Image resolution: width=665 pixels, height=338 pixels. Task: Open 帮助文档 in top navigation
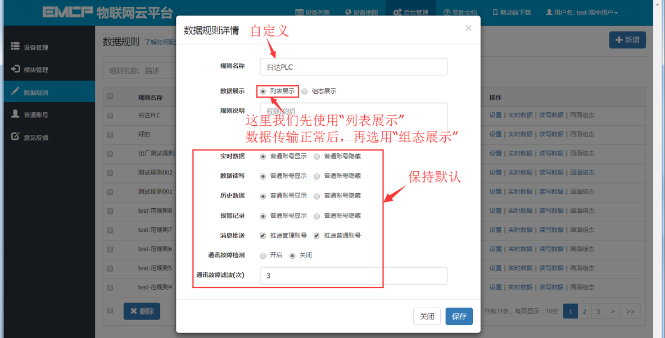point(460,13)
